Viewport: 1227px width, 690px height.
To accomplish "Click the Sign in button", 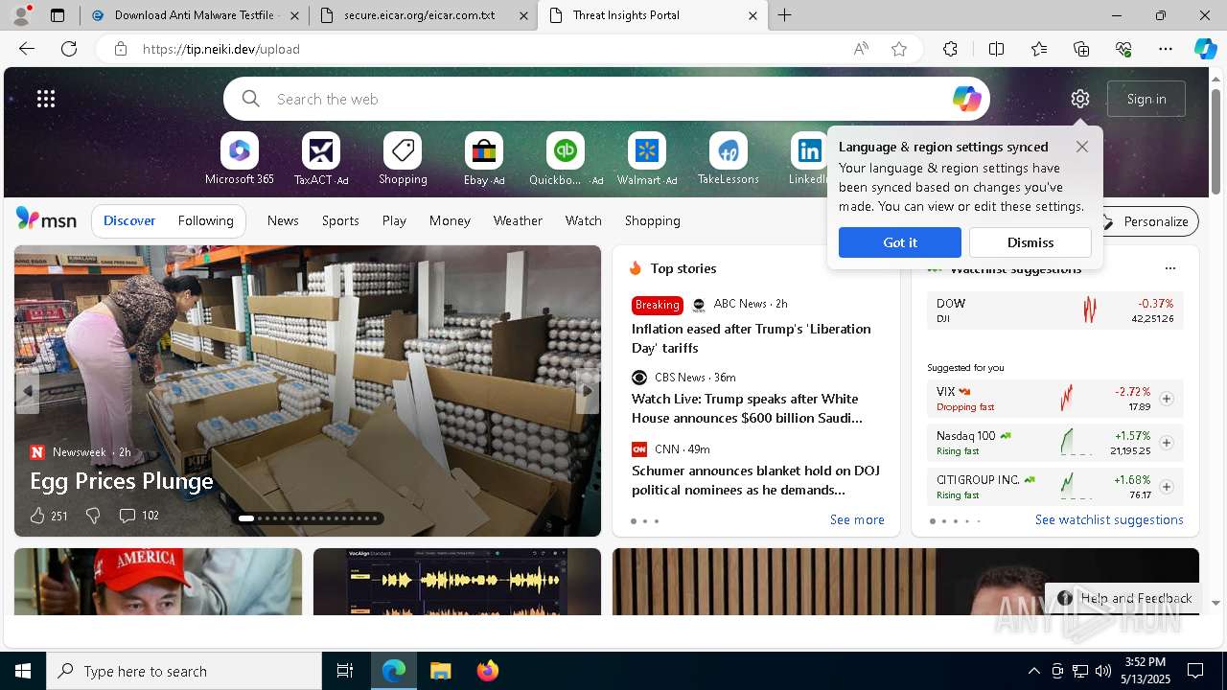I will (x=1146, y=99).
